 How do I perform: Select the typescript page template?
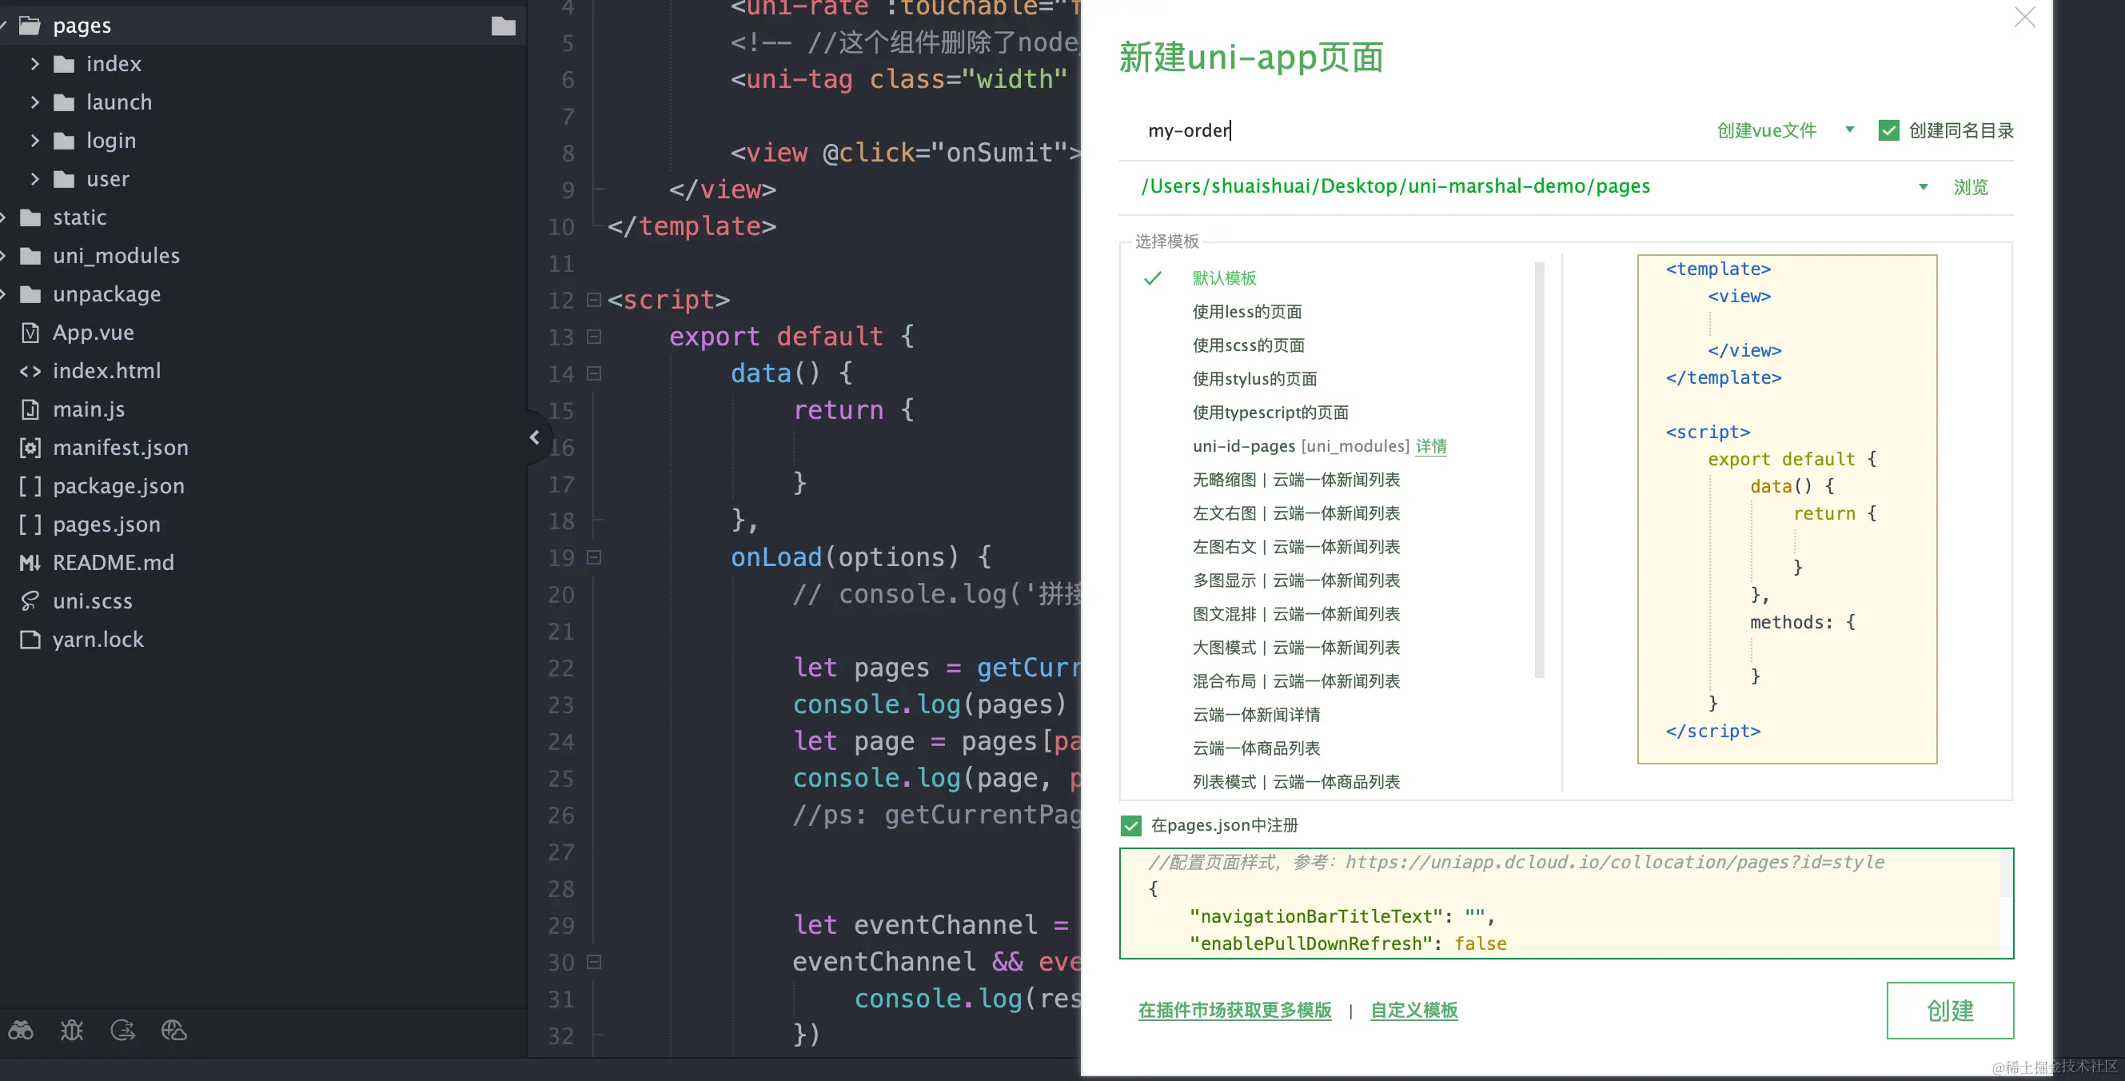point(1270,413)
